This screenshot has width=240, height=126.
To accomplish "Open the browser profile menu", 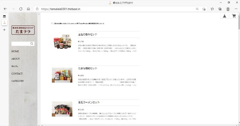I will click(x=228, y=9).
